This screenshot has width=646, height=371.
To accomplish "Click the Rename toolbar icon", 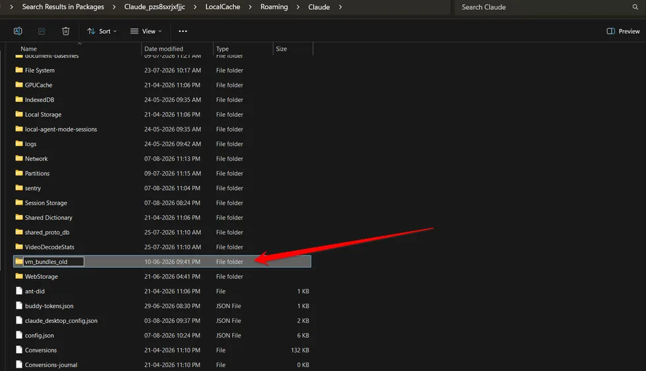I will click(x=18, y=31).
